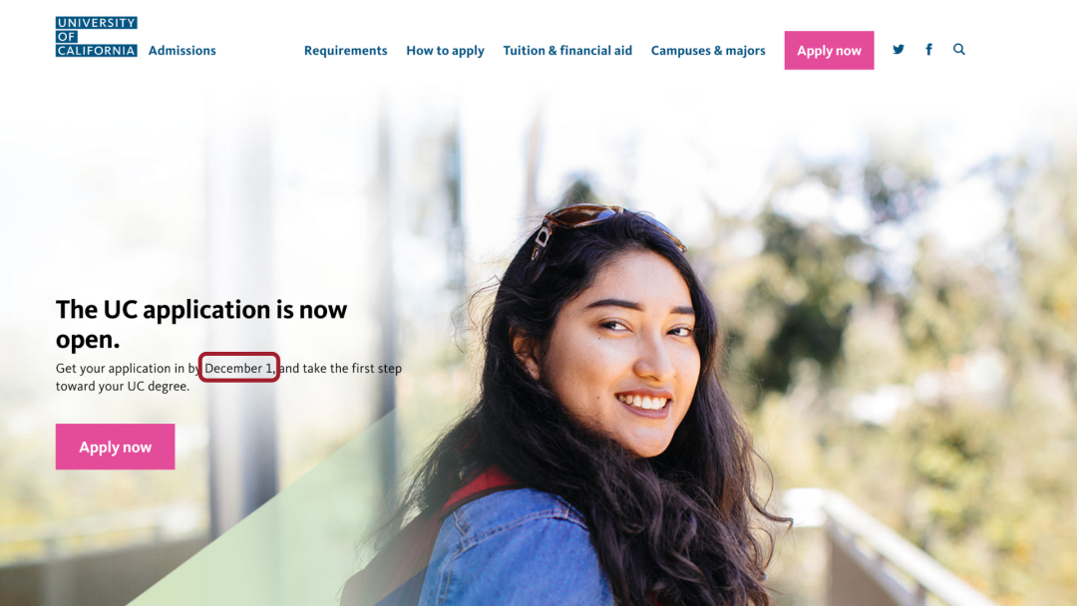Screen dimensions: 1077x606
Task: Open the How to apply menu item
Action: 445,51
